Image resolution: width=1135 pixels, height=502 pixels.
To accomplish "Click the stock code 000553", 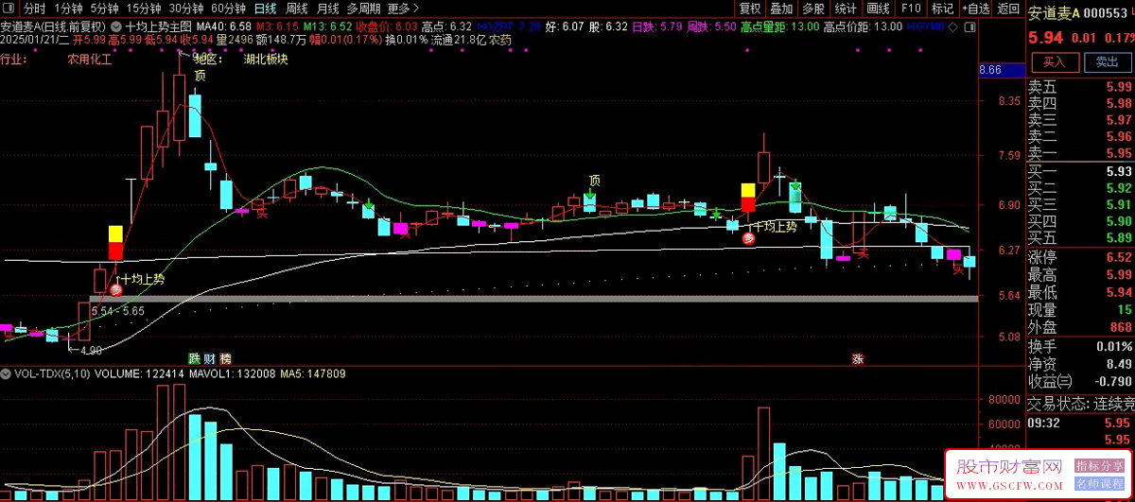I will [x=1108, y=13].
